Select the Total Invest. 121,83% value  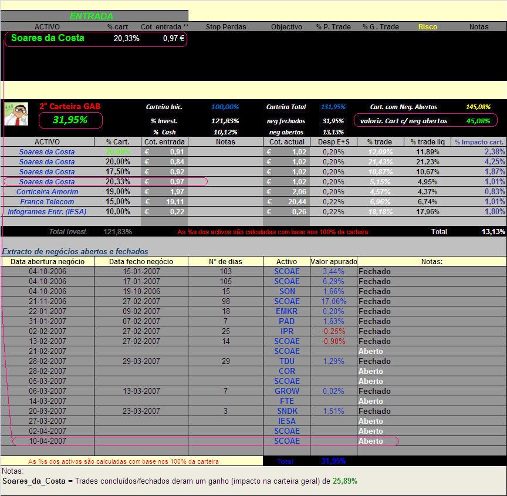point(118,231)
